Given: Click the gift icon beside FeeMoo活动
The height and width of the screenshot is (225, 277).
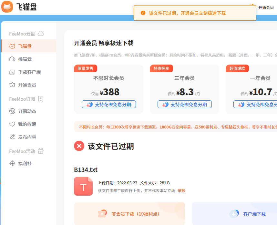Looking at the screenshot, I should [x=41, y=151].
